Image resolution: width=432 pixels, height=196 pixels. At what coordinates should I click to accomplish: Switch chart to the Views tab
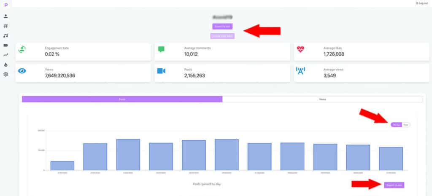[322, 99]
